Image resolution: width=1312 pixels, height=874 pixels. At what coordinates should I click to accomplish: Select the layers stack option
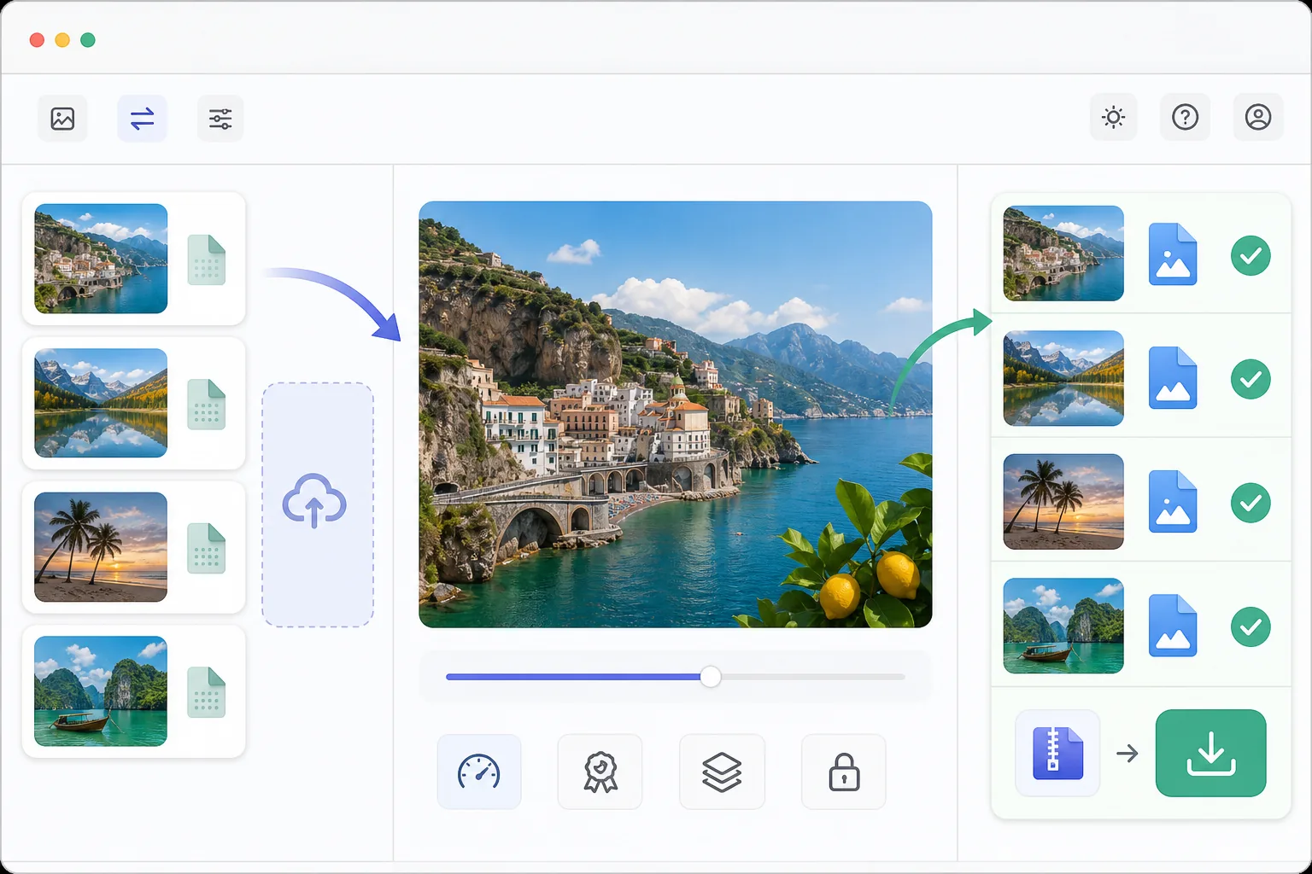pos(722,772)
